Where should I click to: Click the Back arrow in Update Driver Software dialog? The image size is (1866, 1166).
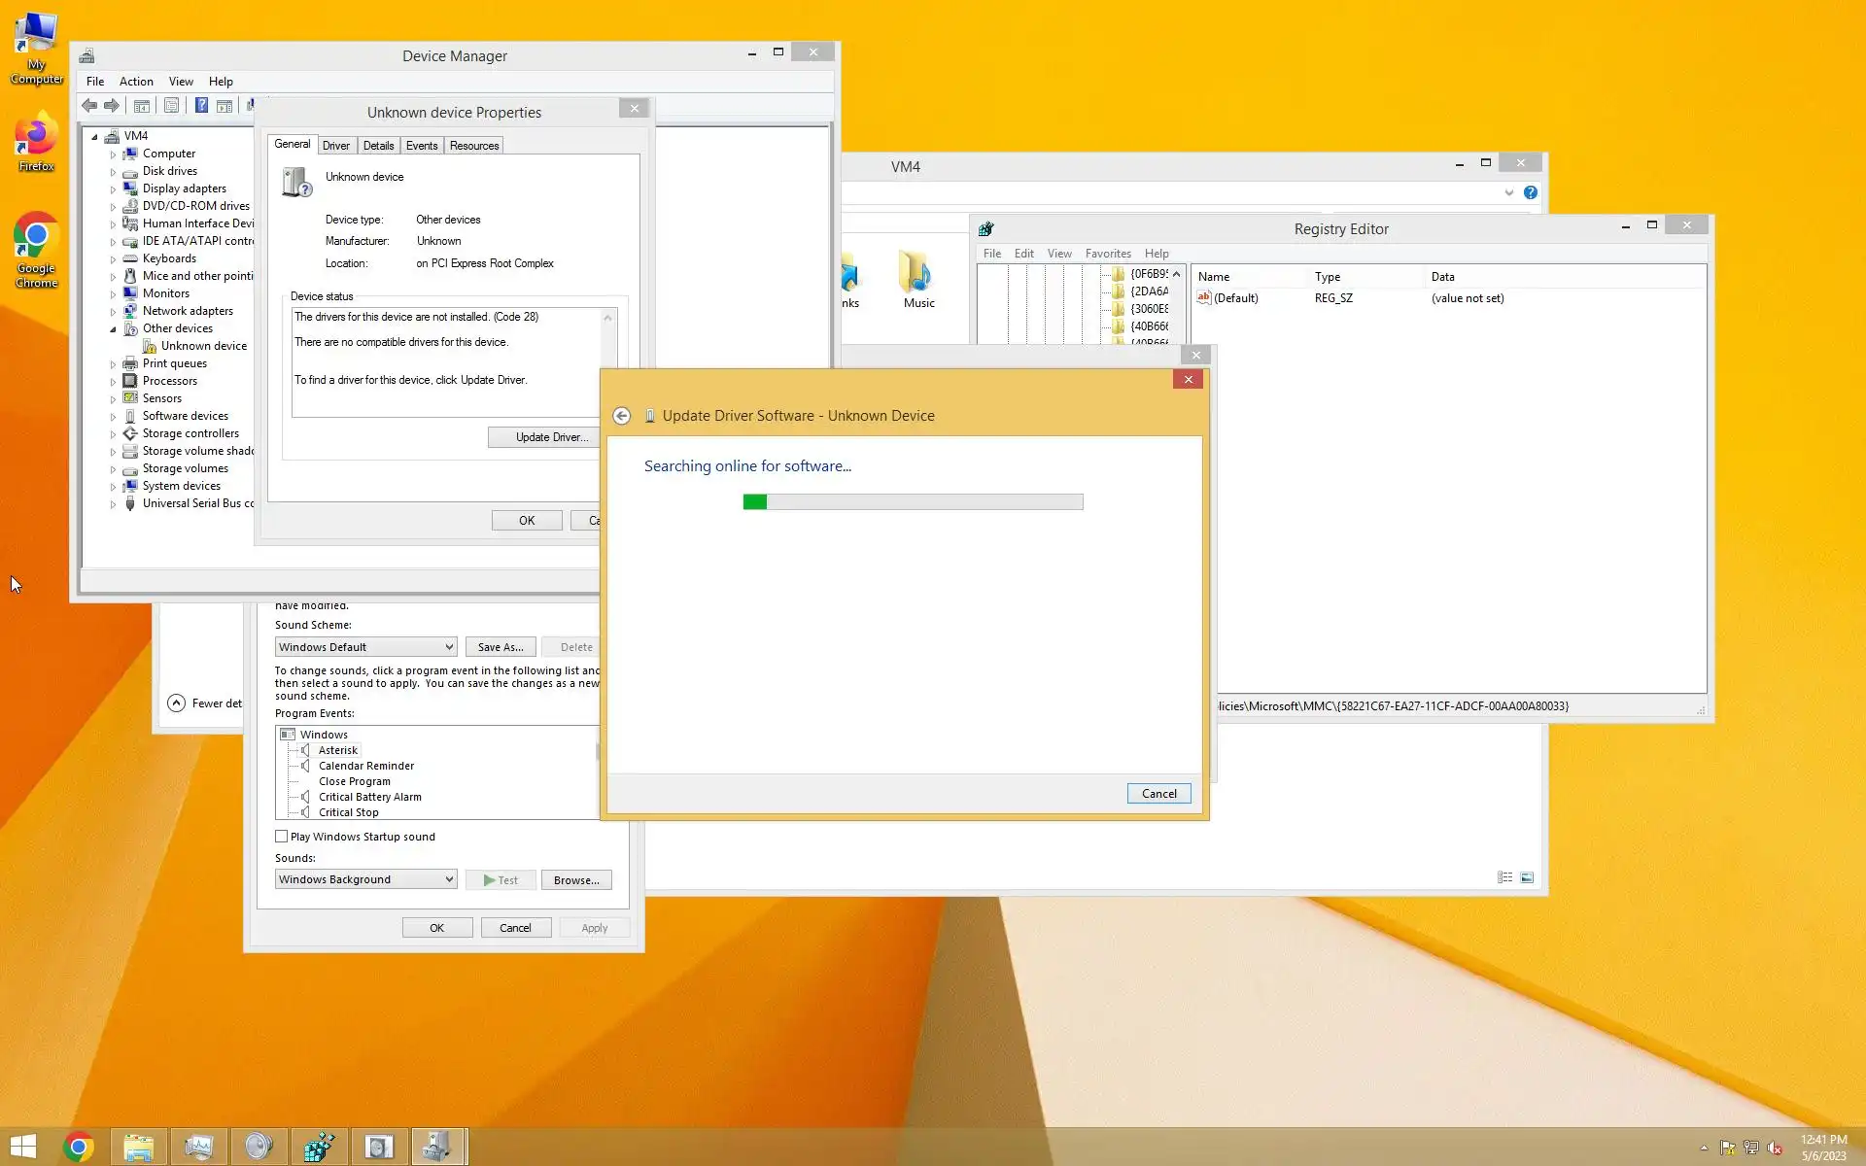[622, 416]
